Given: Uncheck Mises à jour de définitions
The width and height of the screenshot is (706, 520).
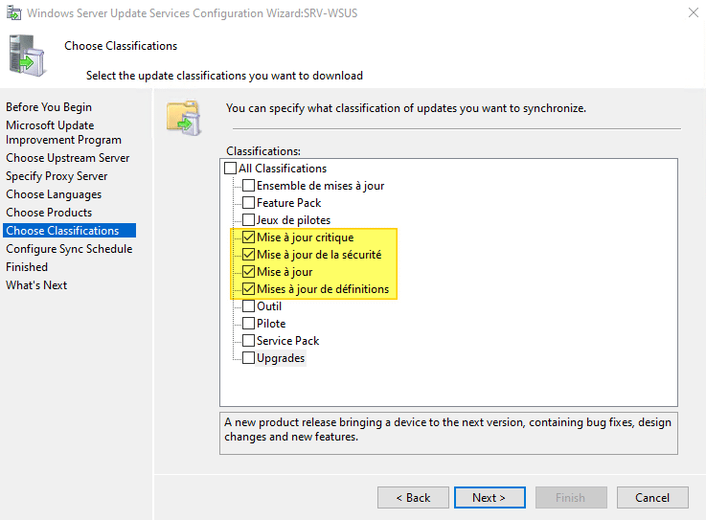Looking at the screenshot, I should point(248,289).
